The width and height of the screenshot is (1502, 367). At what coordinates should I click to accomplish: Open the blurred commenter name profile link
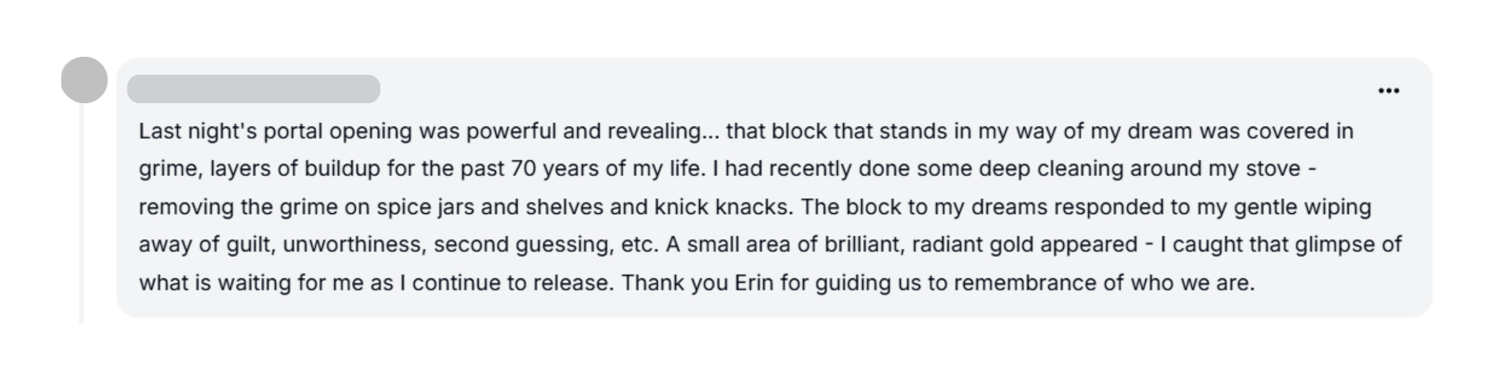(253, 89)
